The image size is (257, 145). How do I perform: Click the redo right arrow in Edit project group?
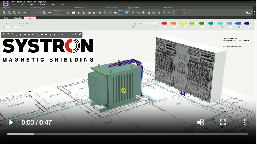point(24,13)
